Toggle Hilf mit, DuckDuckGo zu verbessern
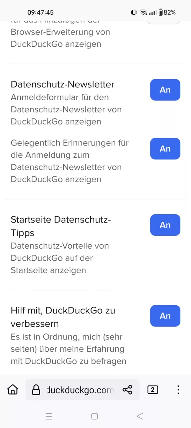This screenshot has height=428, width=191. pos(165,316)
